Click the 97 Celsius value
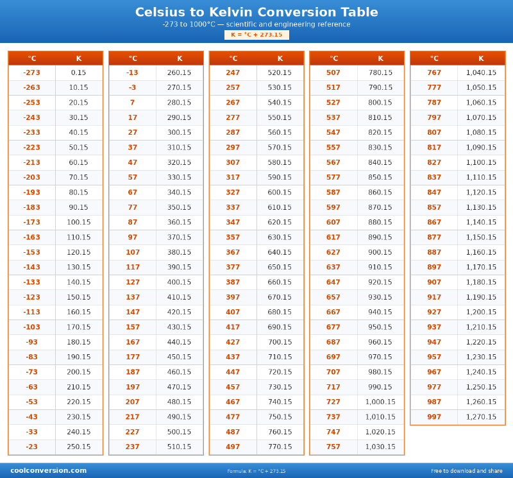 pos(133,237)
